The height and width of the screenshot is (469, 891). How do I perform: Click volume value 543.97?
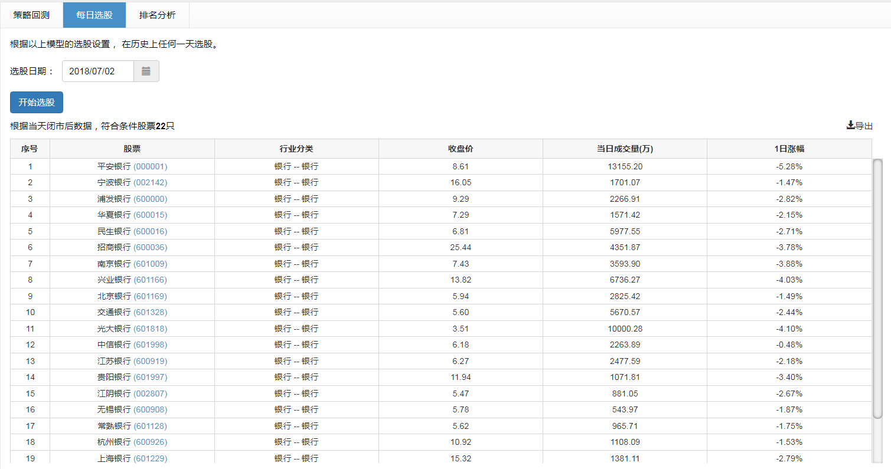point(625,410)
